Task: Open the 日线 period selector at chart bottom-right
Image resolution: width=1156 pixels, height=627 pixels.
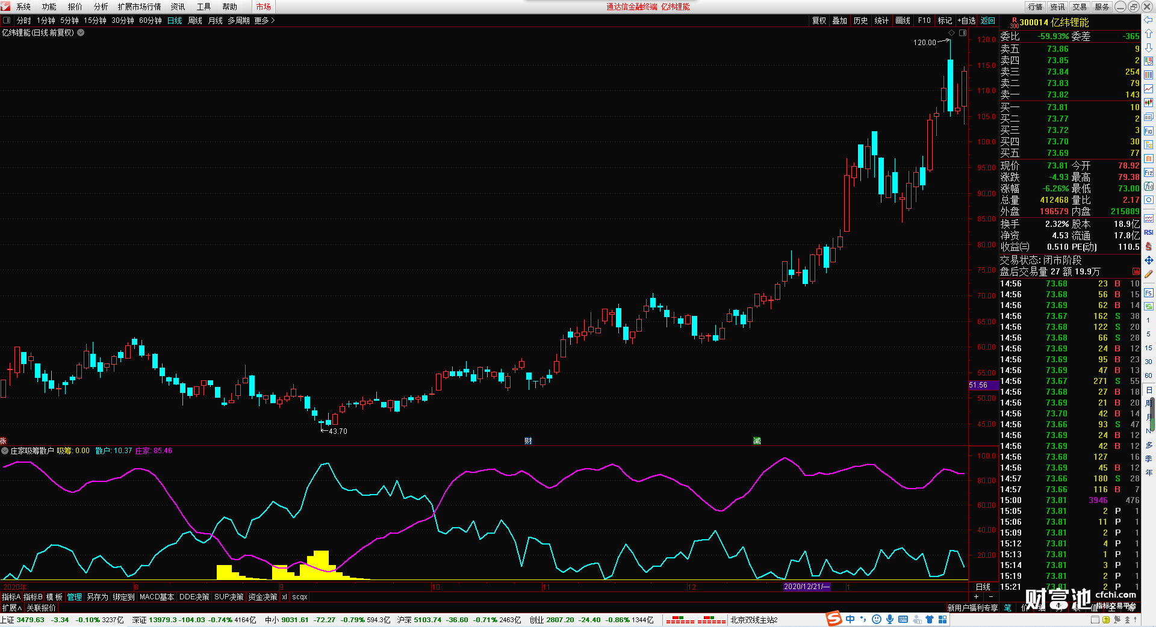Action: [x=983, y=587]
